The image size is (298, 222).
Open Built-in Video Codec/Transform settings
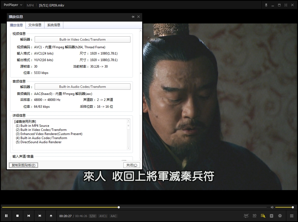pos(82,40)
